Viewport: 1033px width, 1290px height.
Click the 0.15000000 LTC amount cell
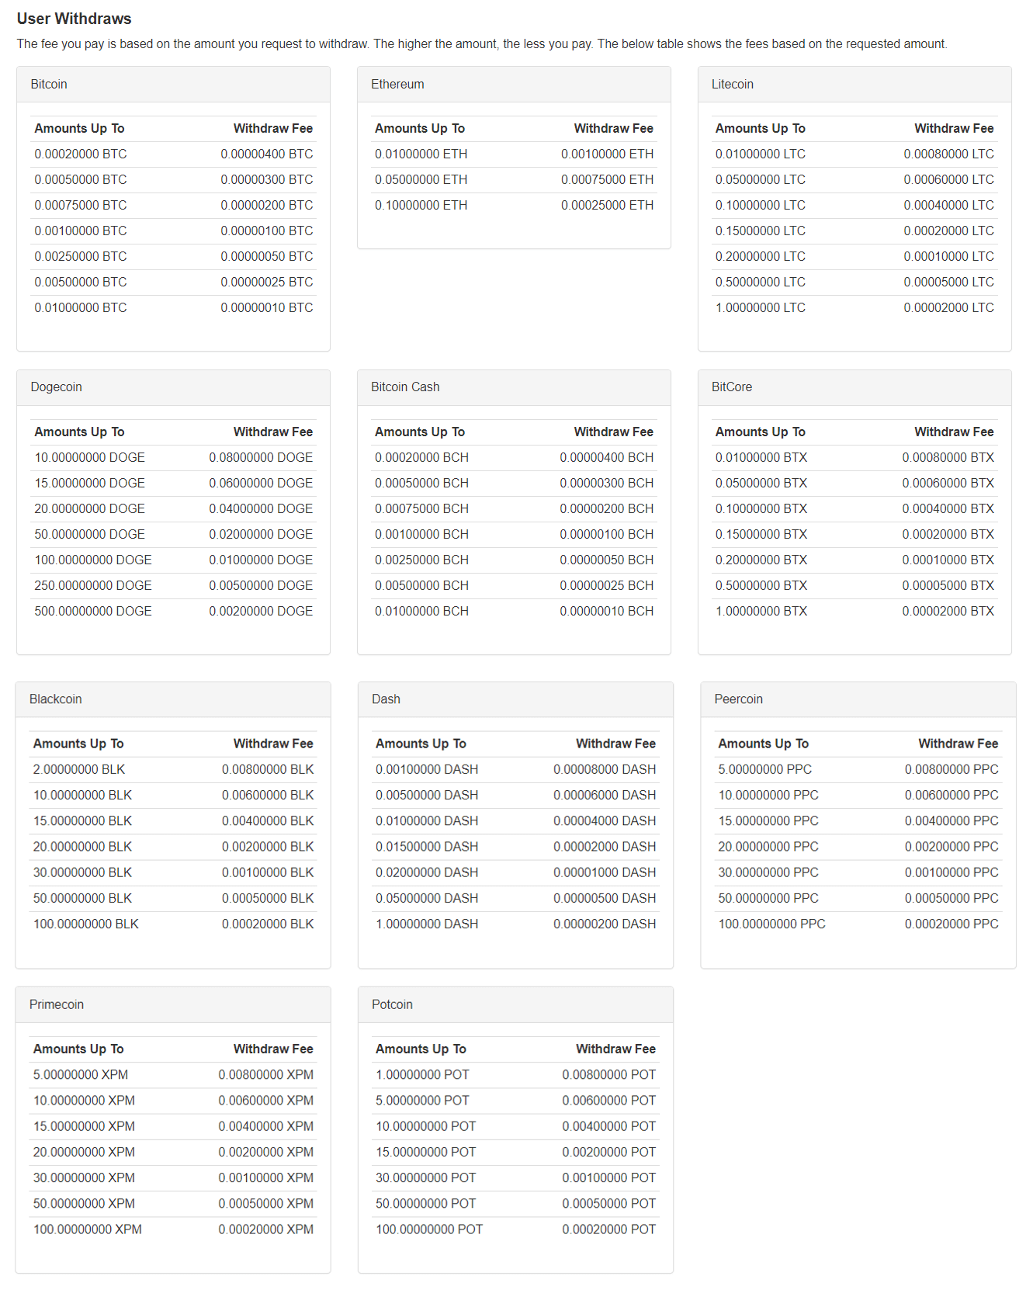(x=761, y=231)
